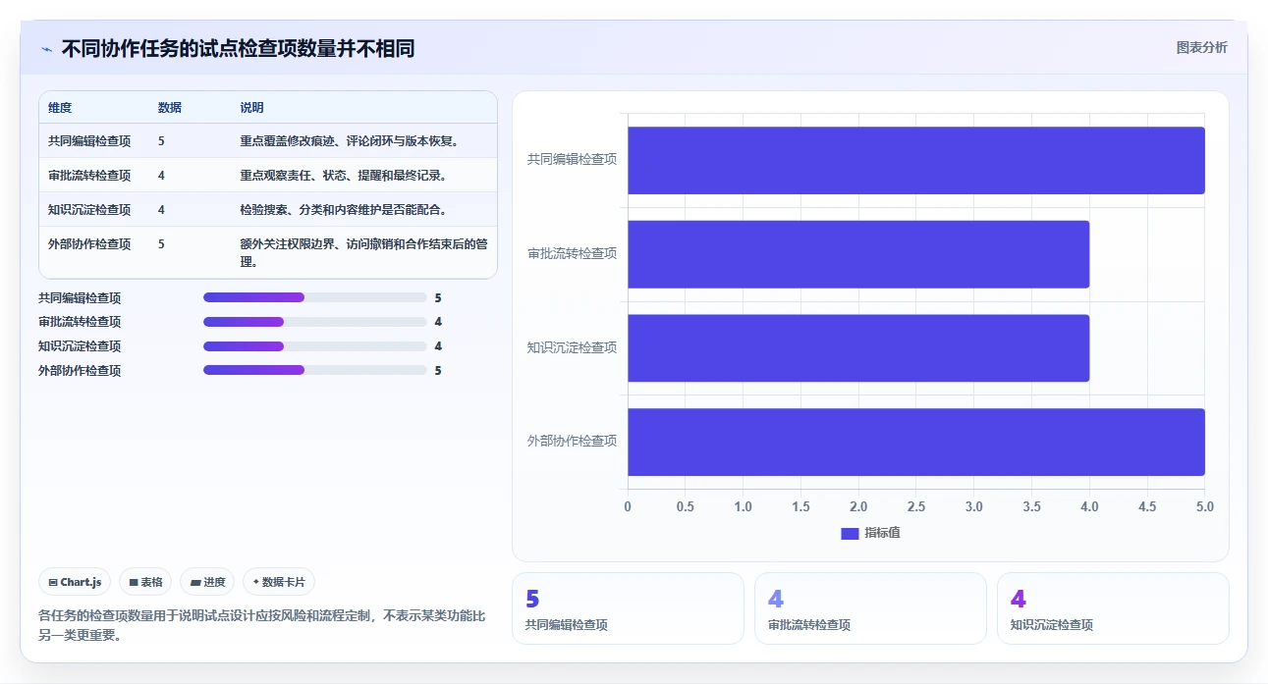Click the title icon beside the heading
Image resolution: width=1268 pixels, height=684 pixels.
coord(46,48)
